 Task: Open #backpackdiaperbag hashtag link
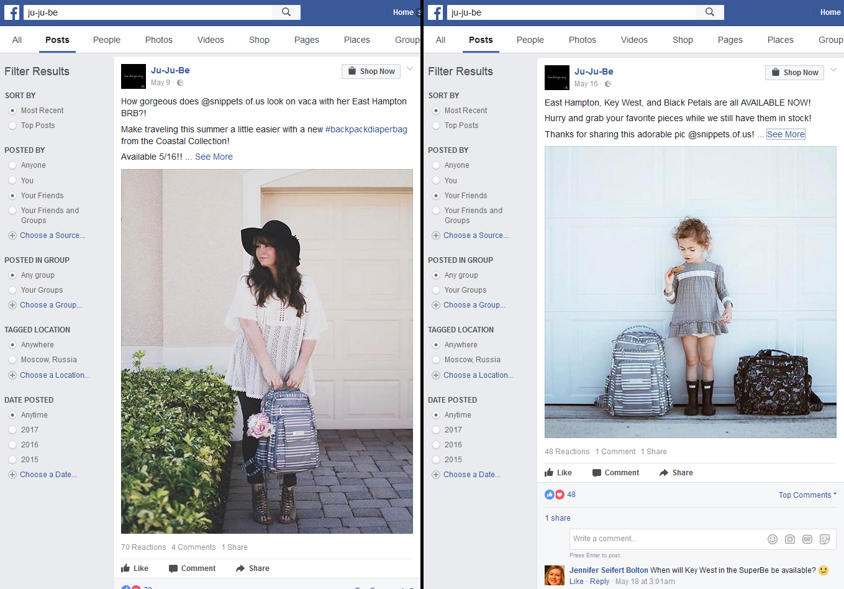coord(366,129)
